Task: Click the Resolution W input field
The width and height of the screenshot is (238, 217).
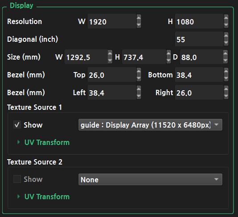Action: (x=112, y=21)
